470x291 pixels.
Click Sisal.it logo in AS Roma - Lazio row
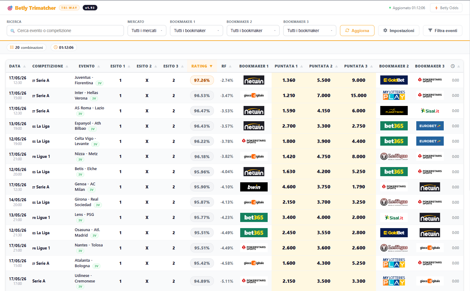(430, 111)
